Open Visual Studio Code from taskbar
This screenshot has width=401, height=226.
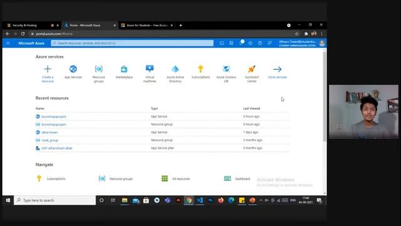tap(200, 200)
